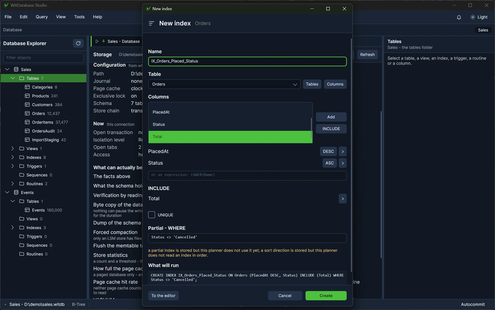Collapse the Events Tables folder
This screenshot has height=310, width=495.
click(13, 201)
